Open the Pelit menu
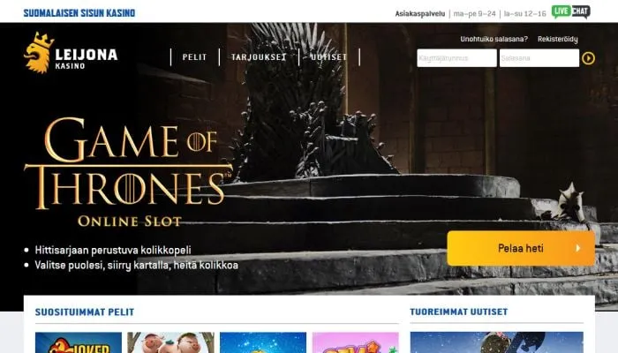Image resolution: width=618 pixels, height=353 pixels. pos(195,57)
